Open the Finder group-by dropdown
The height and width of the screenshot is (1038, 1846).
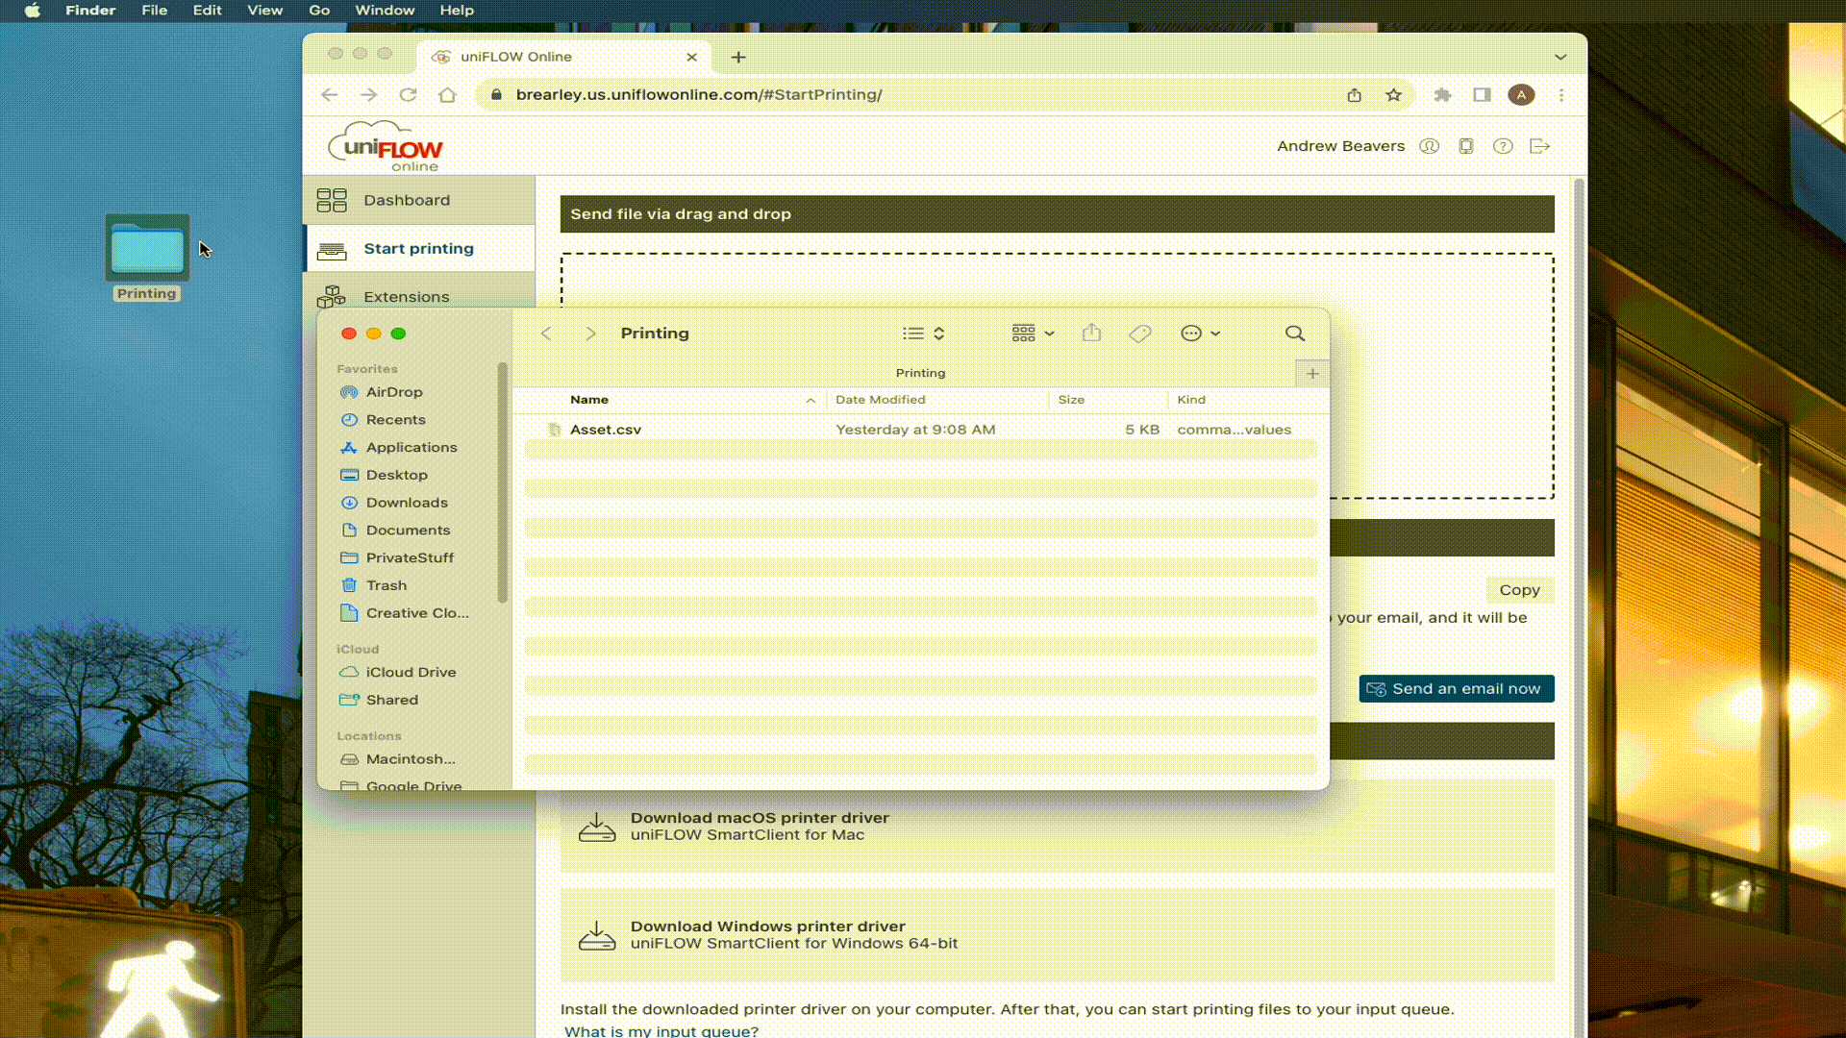[x=1034, y=334]
